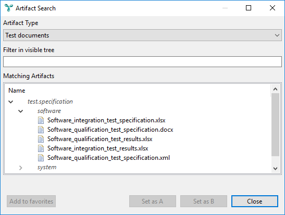Click the Software_qualification_test_results.xlsx file icon
The image size is (285, 215).
(x=41, y=139)
